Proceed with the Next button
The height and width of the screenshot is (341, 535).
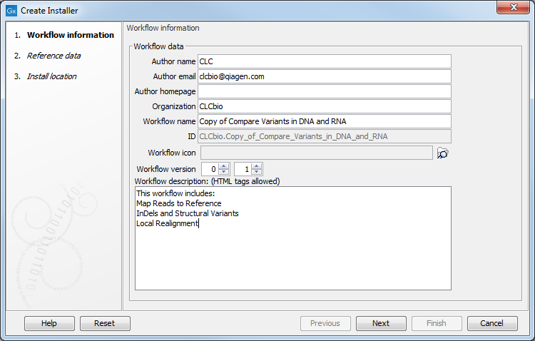point(381,323)
